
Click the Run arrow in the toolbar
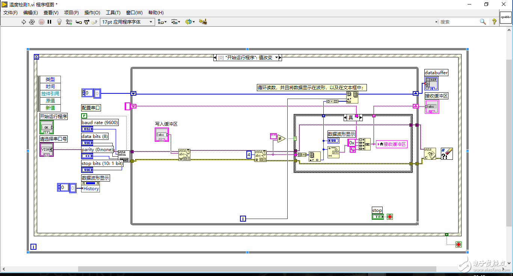point(24,22)
